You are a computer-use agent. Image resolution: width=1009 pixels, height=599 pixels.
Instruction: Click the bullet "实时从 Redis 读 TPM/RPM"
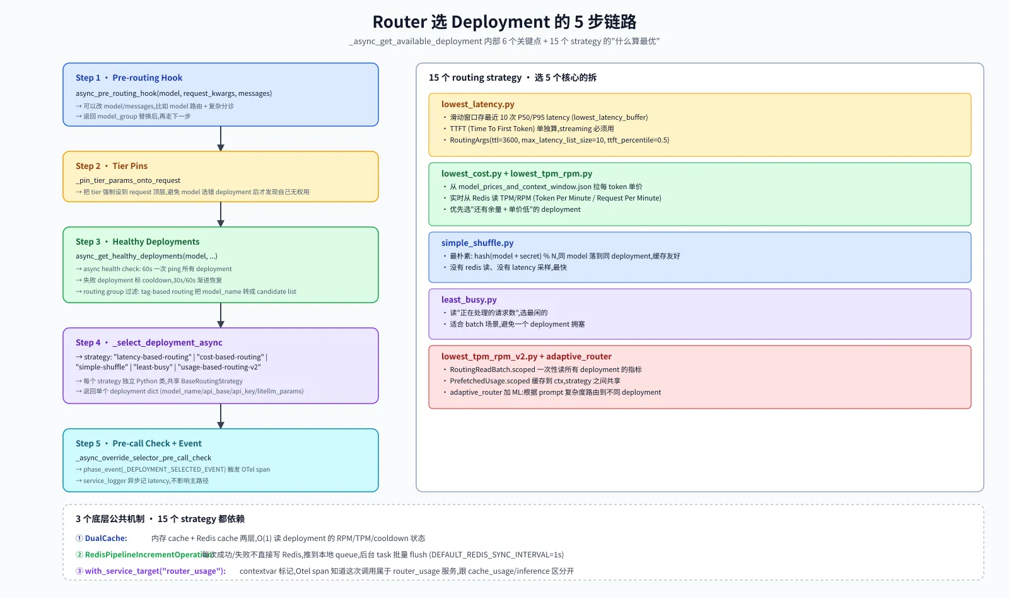coord(552,198)
